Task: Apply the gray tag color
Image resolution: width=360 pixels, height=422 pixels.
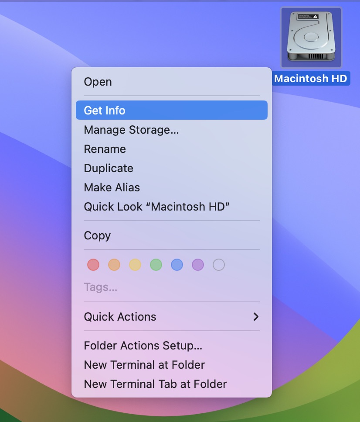Action: [x=219, y=265]
